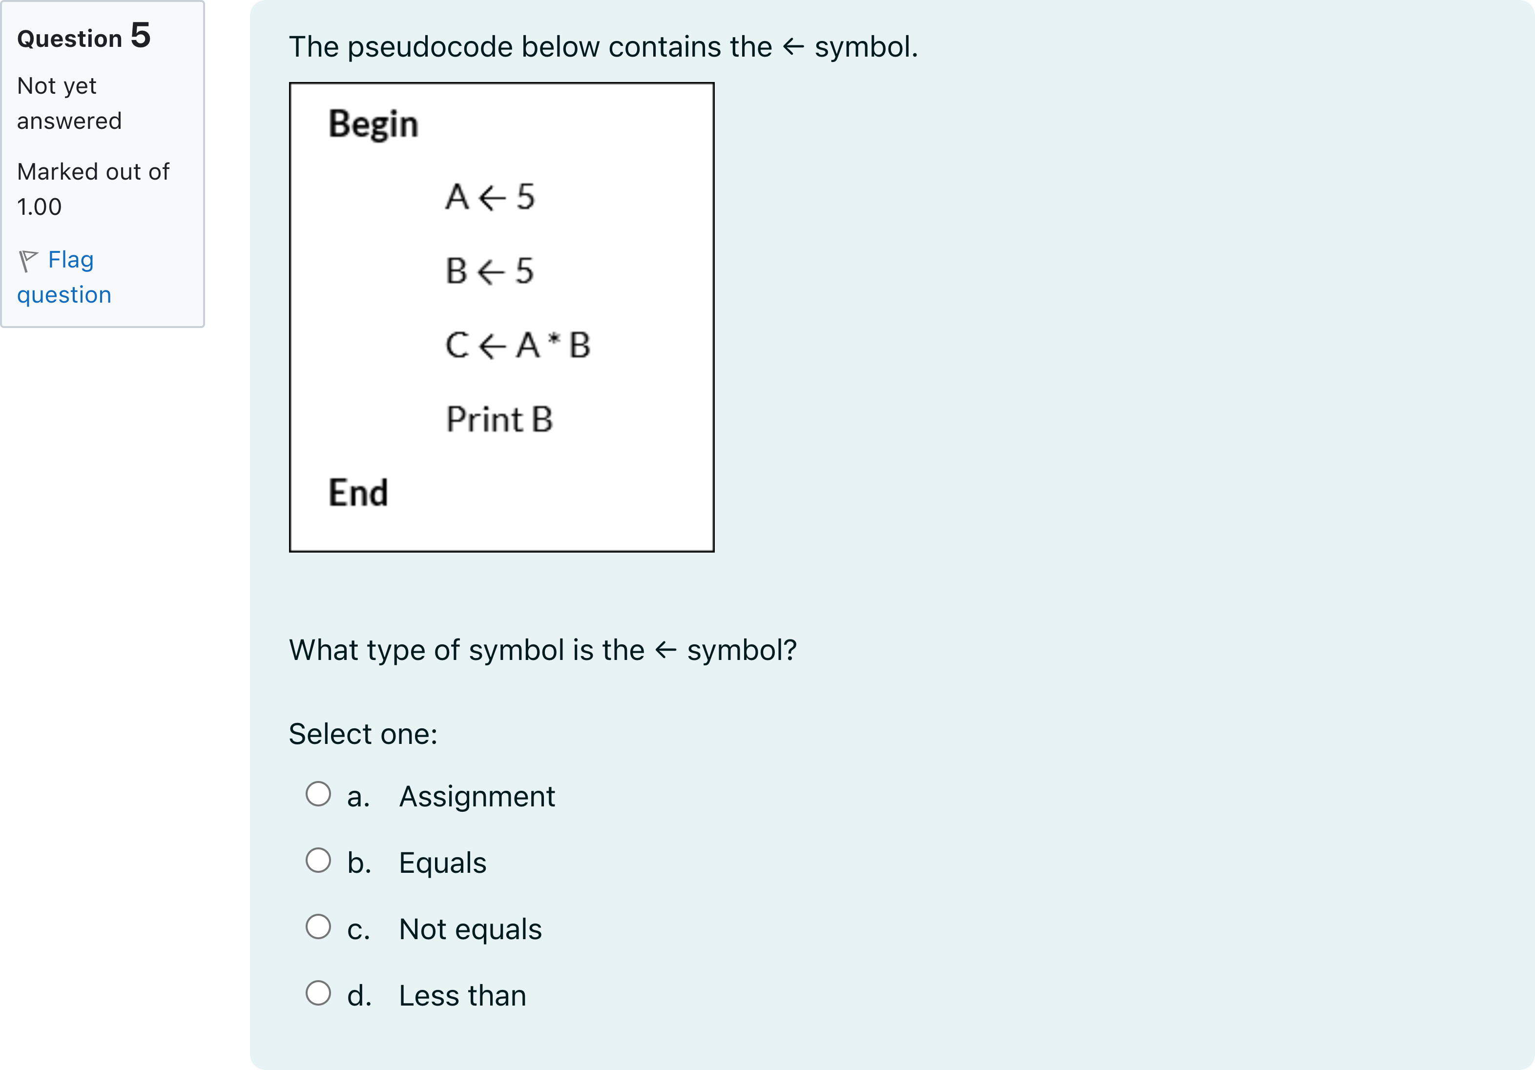Click the pseudocode image box

pyautogui.click(x=501, y=317)
